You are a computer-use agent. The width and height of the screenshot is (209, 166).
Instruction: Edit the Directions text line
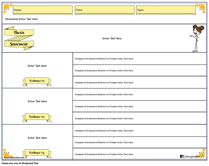pos(21,19)
